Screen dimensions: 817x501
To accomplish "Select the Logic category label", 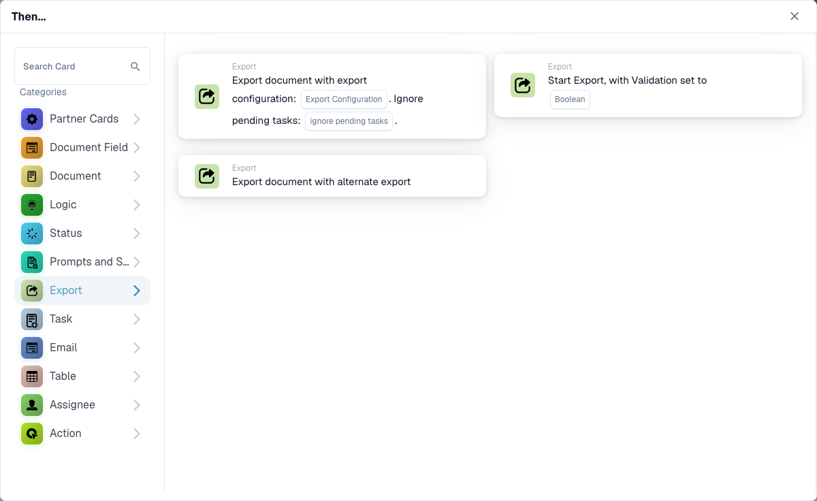I will (x=63, y=205).
